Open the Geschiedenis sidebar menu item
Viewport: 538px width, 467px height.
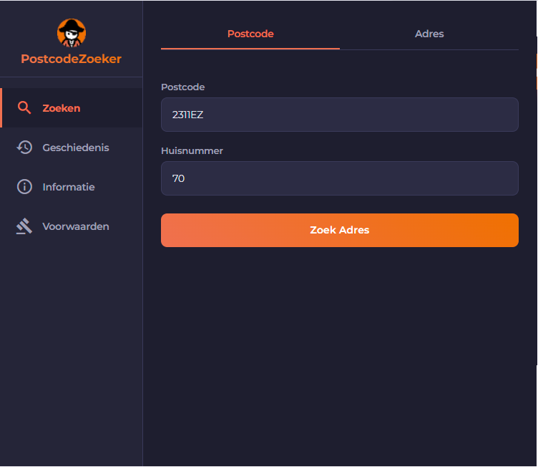[75, 148]
